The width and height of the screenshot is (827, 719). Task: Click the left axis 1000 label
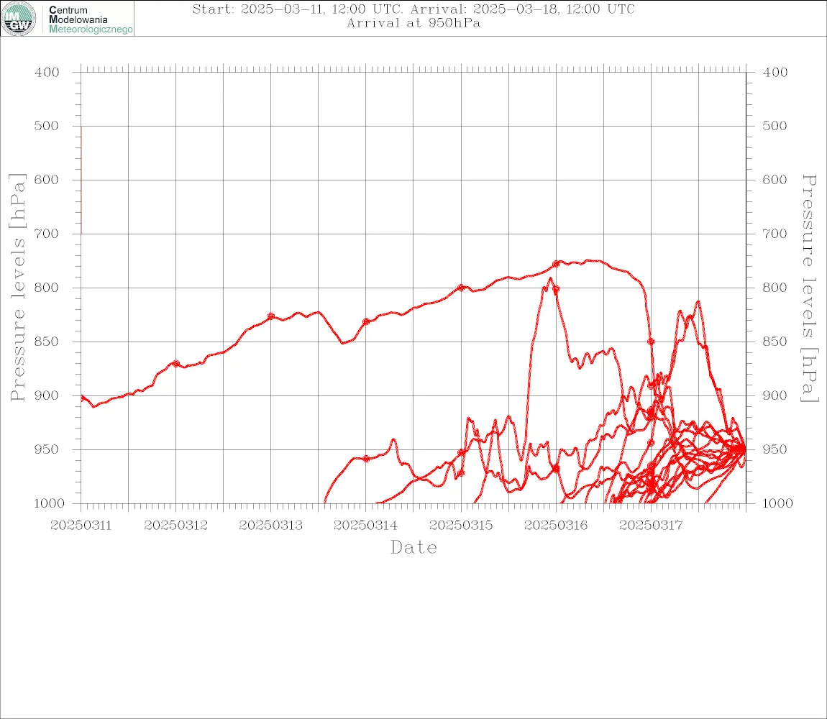50,503
